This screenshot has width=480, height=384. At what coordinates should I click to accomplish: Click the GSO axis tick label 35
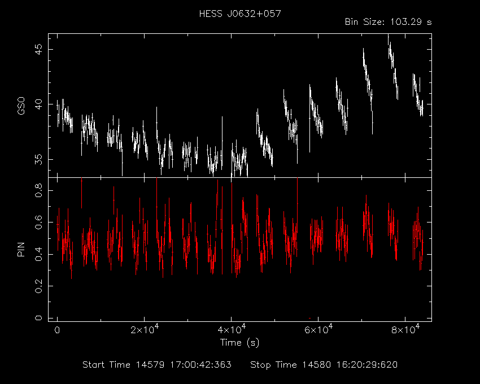click(x=38, y=159)
